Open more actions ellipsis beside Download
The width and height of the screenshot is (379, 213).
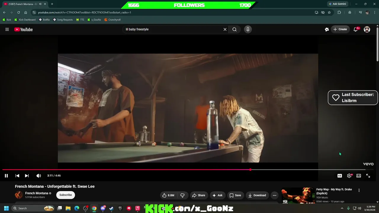pyautogui.click(x=274, y=195)
